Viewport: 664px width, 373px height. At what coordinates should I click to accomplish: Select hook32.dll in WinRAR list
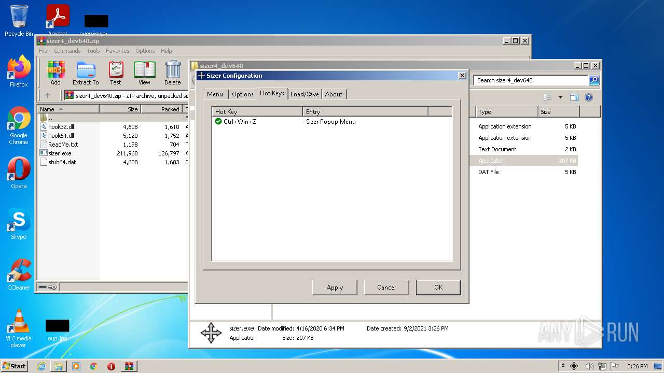pyautogui.click(x=61, y=127)
